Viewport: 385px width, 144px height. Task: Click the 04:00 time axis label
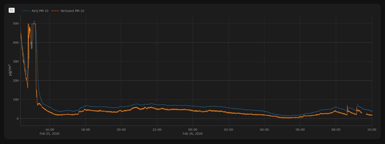[x=264, y=129]
